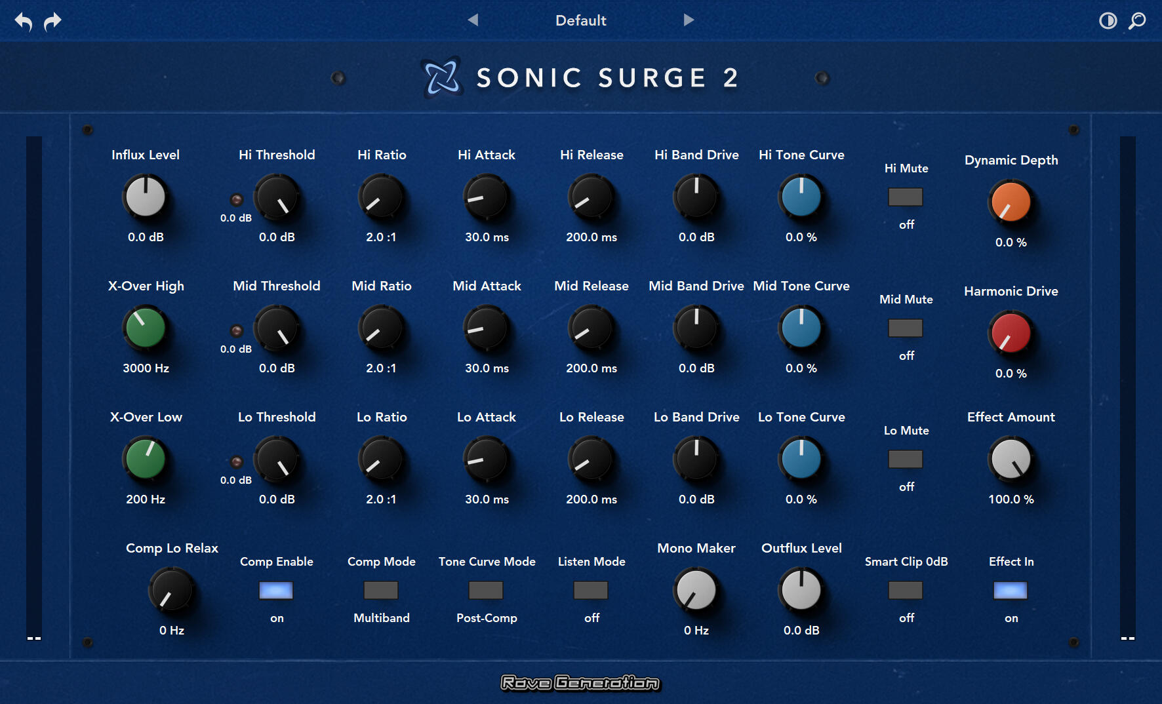Open the Listen Mode selector
The image size is (1162, 704).
(x=591, y=590)
